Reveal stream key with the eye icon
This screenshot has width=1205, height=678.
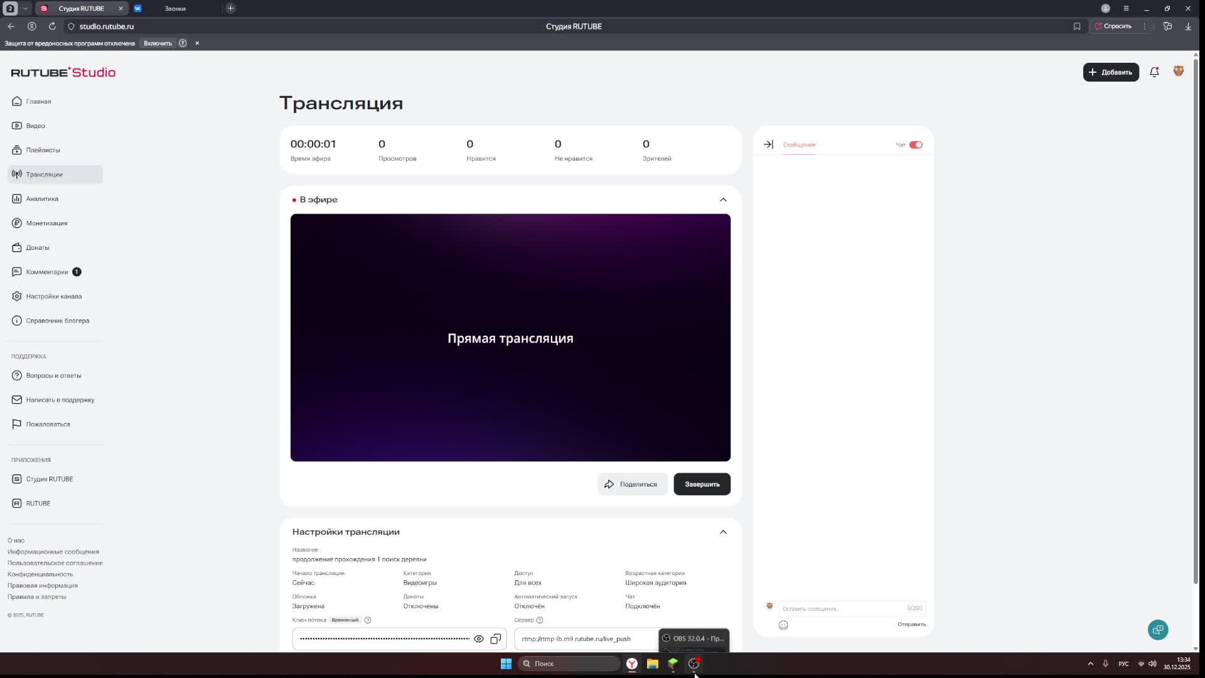[479, 639]
